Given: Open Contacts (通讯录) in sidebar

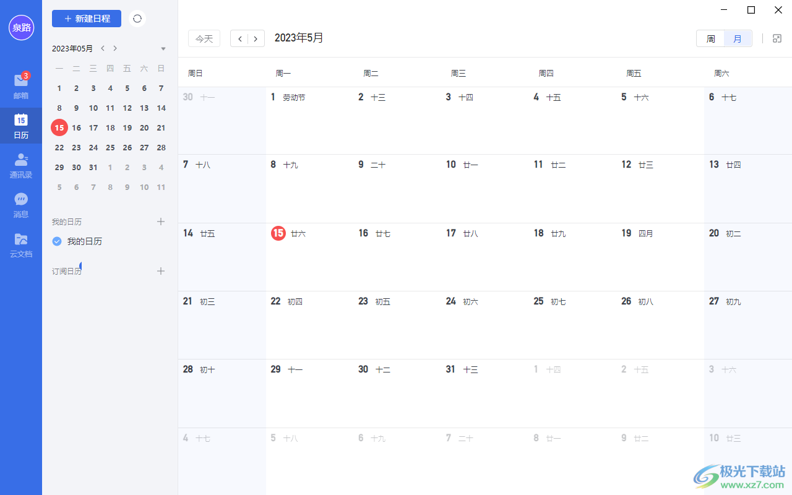Looking at the screenshot, I should (21, 165).
